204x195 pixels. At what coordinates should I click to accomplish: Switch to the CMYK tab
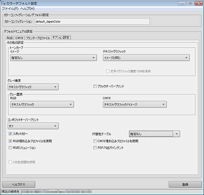pos(19,38)
